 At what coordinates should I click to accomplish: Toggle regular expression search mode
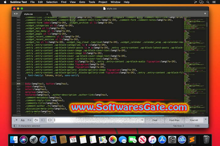click(x=16, y=120)
